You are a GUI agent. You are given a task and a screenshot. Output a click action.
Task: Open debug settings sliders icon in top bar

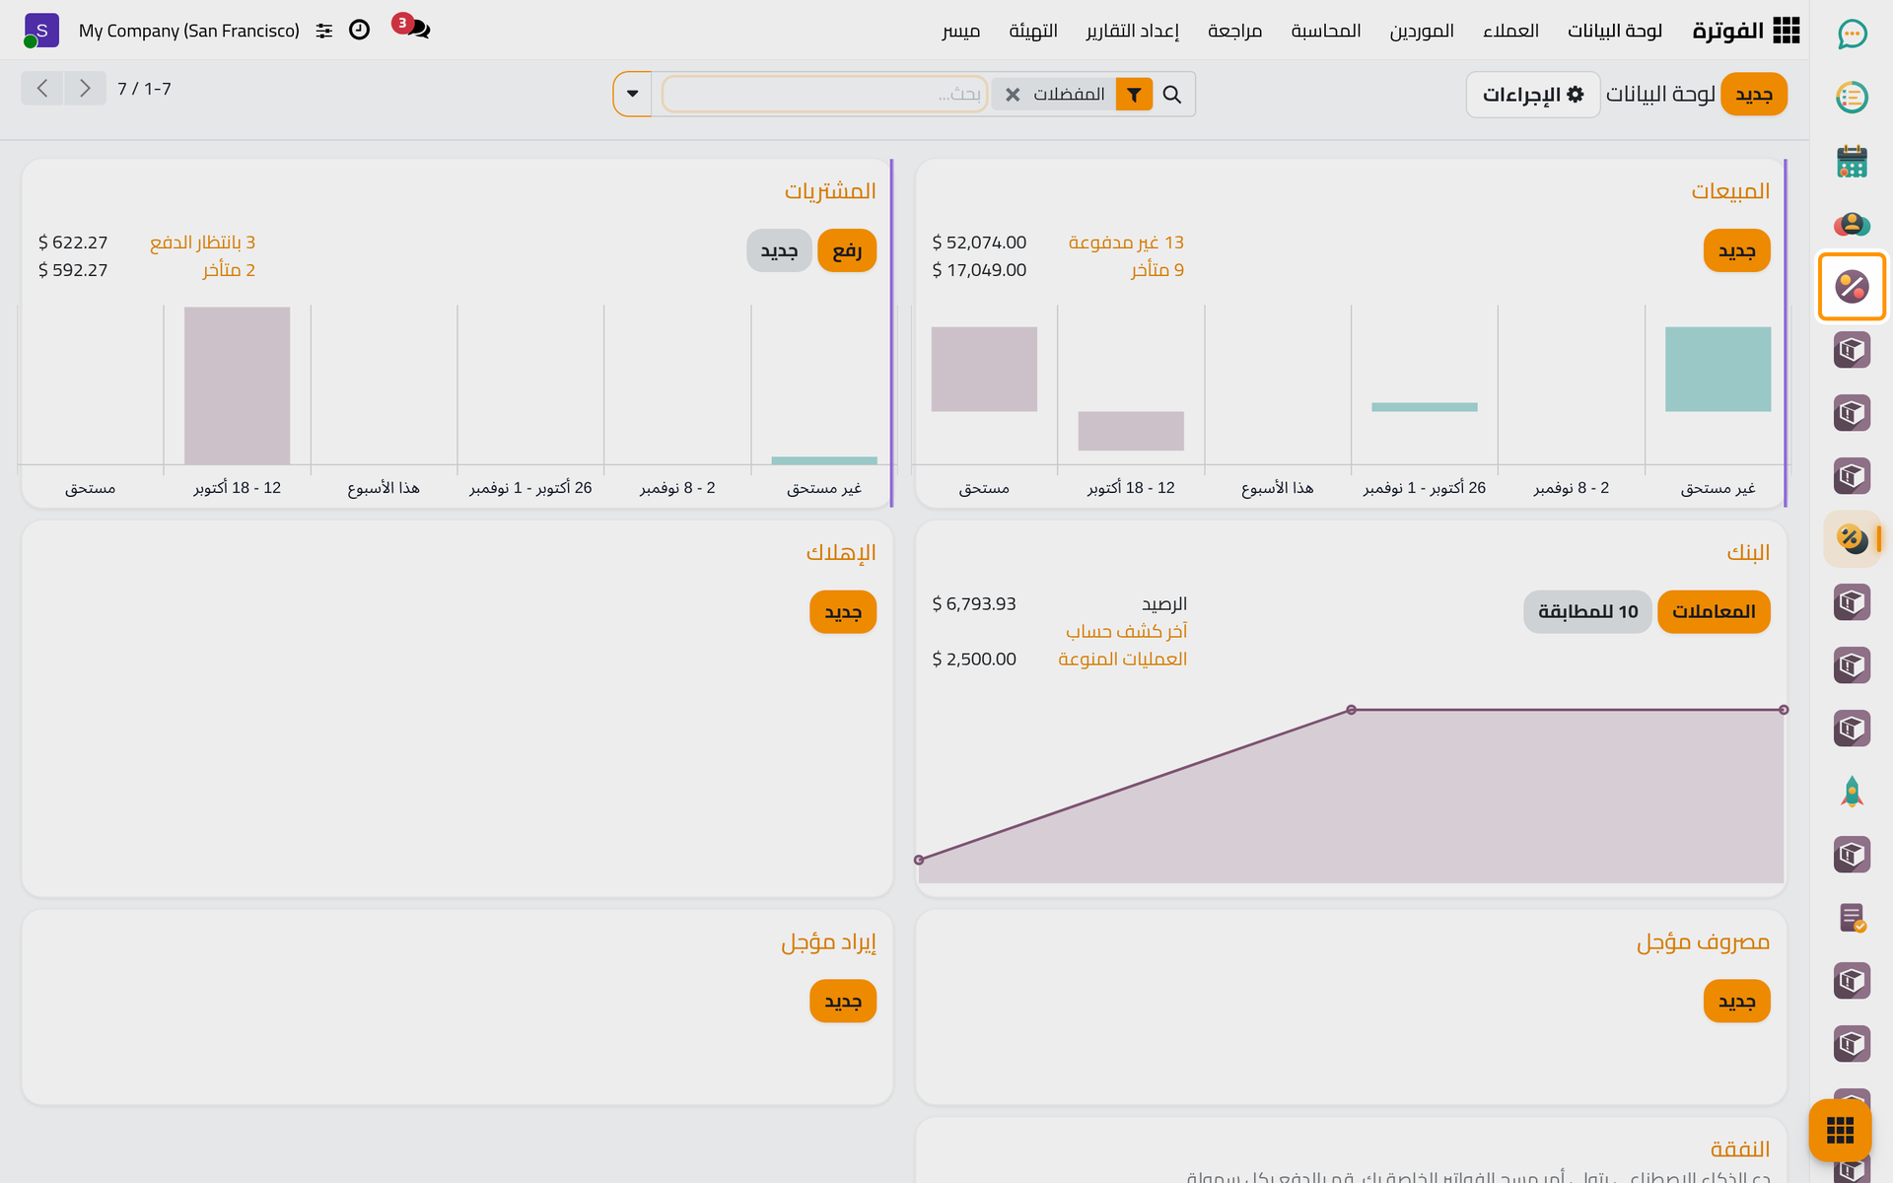[324, 31]
